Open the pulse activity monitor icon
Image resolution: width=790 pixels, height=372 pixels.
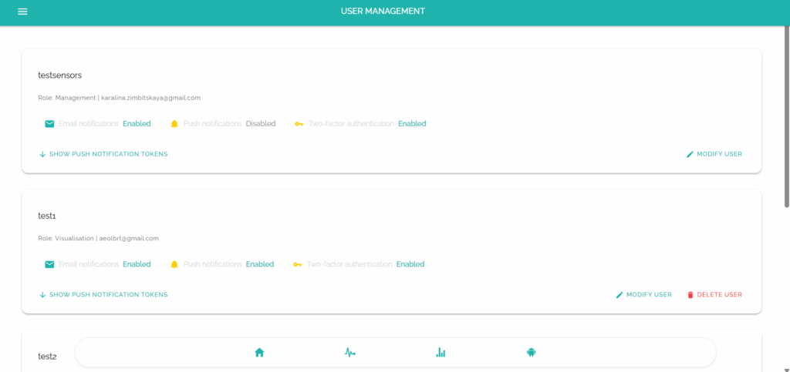[x=349, y=353]
